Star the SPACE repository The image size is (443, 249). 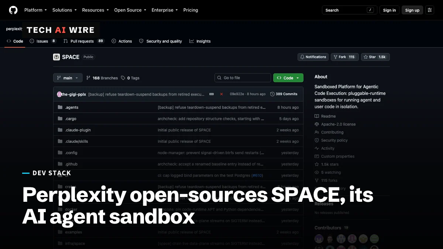click(375, 57)
